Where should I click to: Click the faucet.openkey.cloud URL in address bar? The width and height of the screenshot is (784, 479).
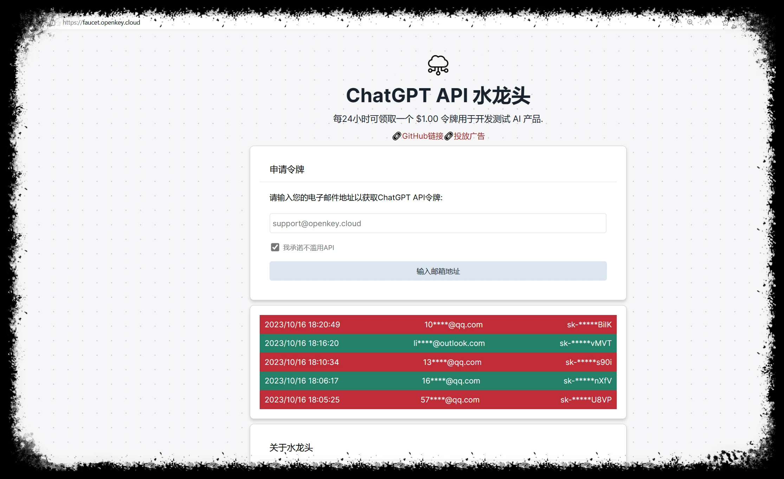(x=101, y=22)
